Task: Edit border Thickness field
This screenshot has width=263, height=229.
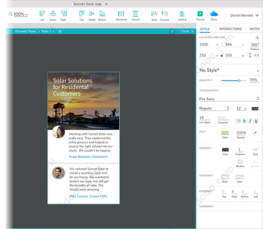Action: pos(239,149)
